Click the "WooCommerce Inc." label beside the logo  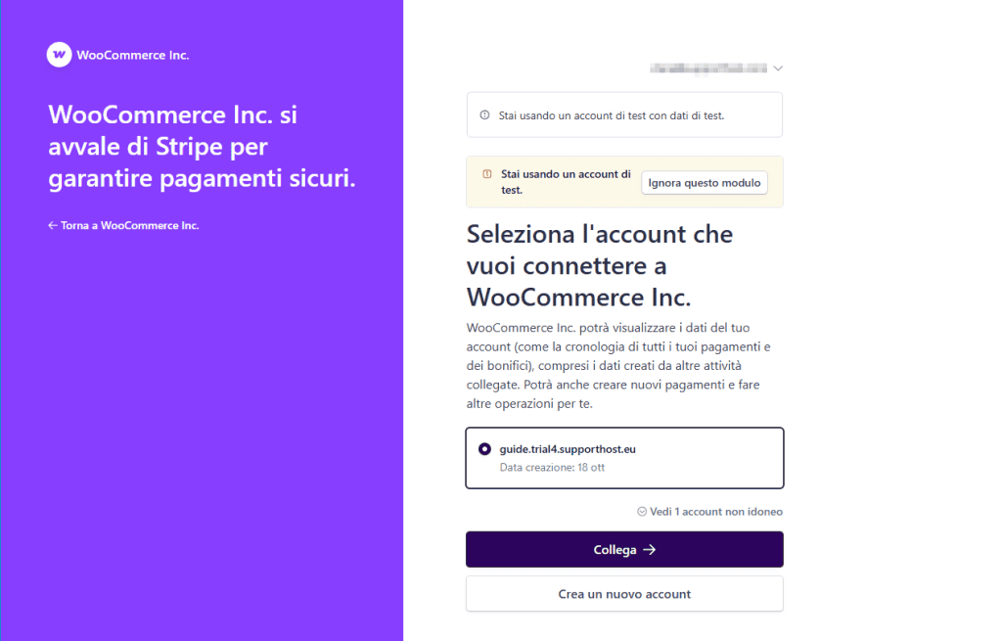click(x=132, y=55)
